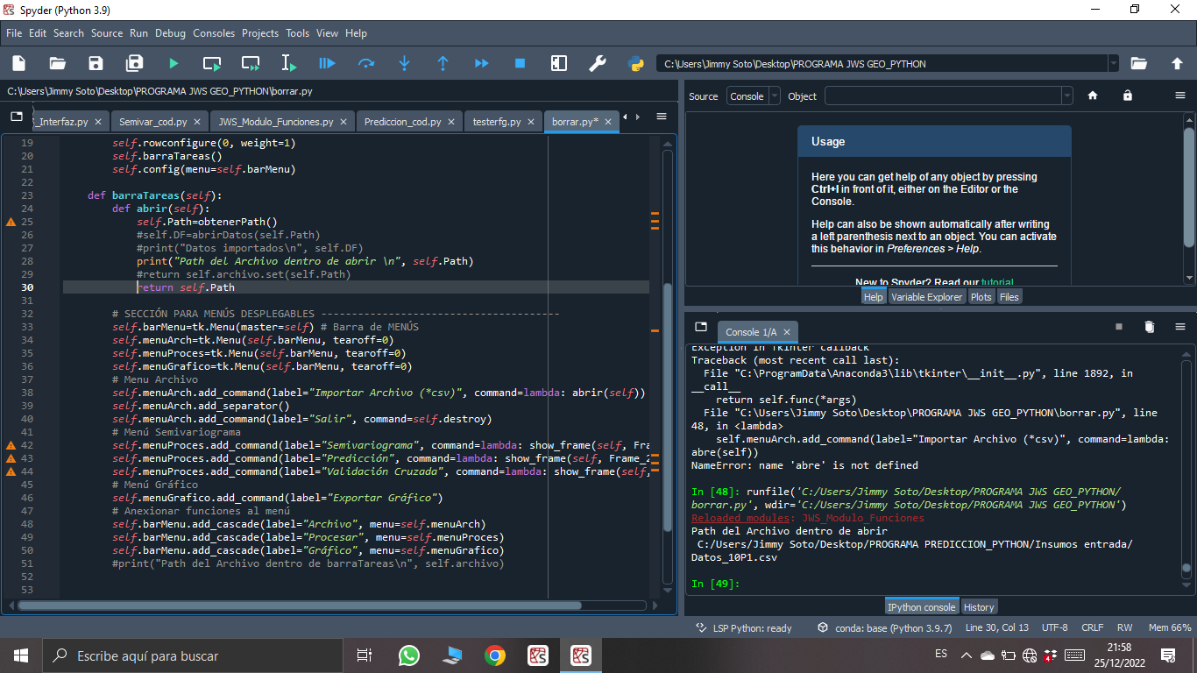Image resolution: width=1197 pixels, height=673 pixels.
Task: Browse console tabs icon
Action: tap(701, 327)
